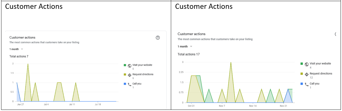Screen dimensions: 342x111
Task: Click Jul 4 date label on left chart
Action: pyautogui.click(x=47, y=104)
